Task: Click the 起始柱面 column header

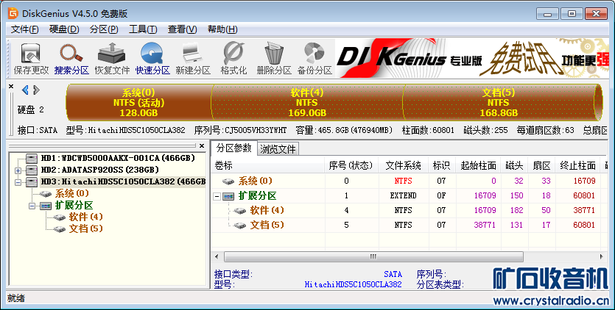Action: [x=478, y=166]
